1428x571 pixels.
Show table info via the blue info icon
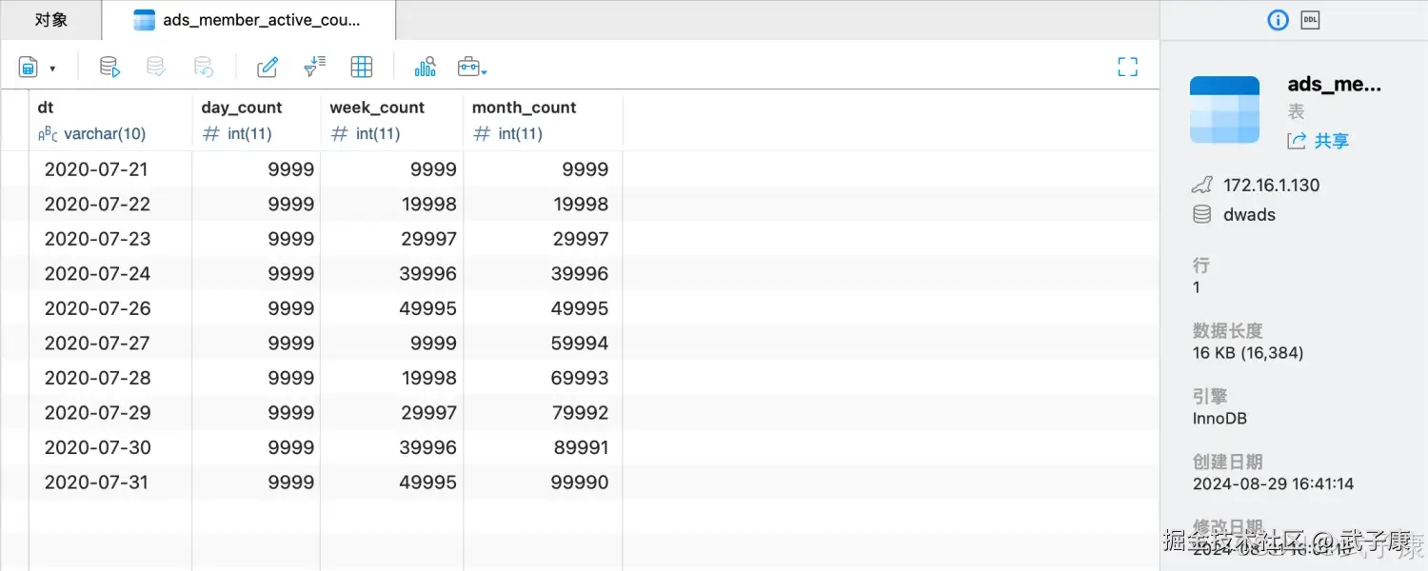coord(1278,19)
